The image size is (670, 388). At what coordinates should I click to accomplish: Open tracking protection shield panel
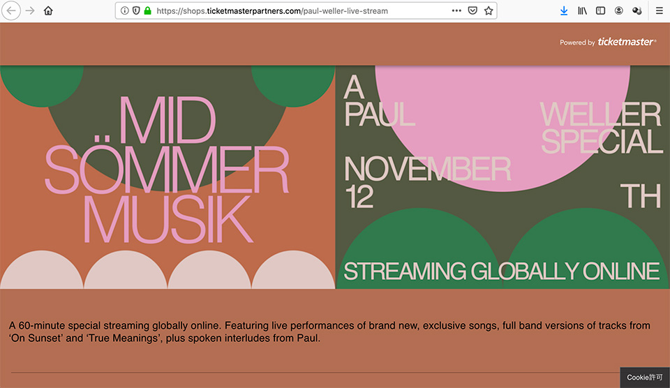coord(136,10)
